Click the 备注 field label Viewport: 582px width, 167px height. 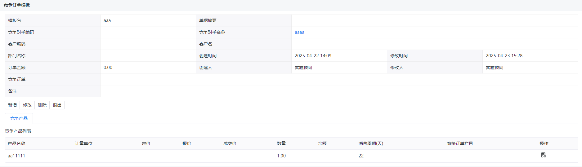[12, 91]
